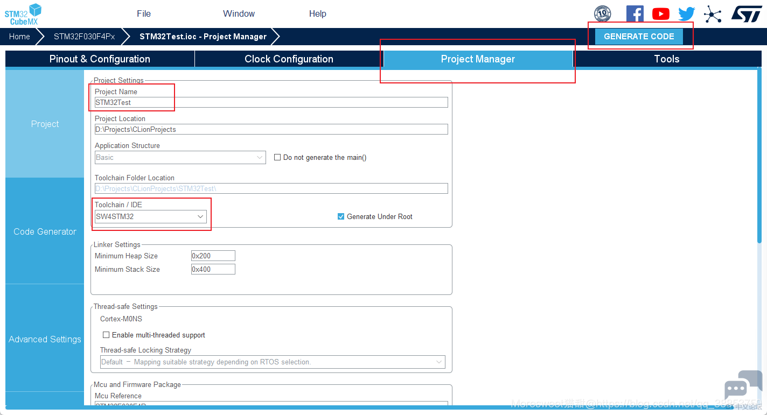Click the STM32 CubeMX logo
767x415 pixels.
(x=23, y=14)
